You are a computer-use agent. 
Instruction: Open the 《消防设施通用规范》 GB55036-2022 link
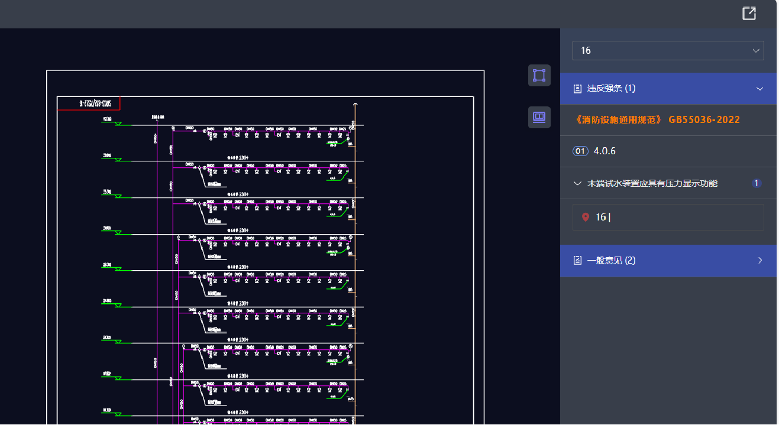pos(657,120)
